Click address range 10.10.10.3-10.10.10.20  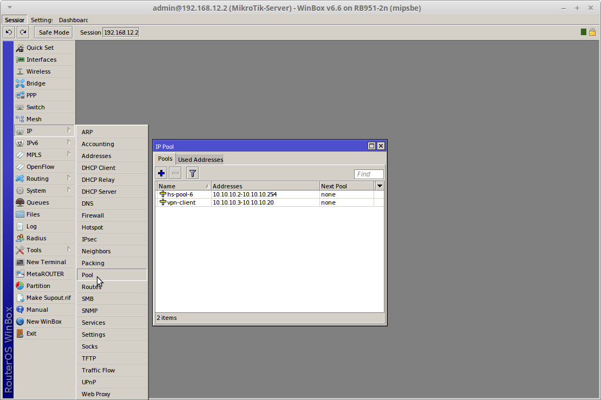pos(243,202)
